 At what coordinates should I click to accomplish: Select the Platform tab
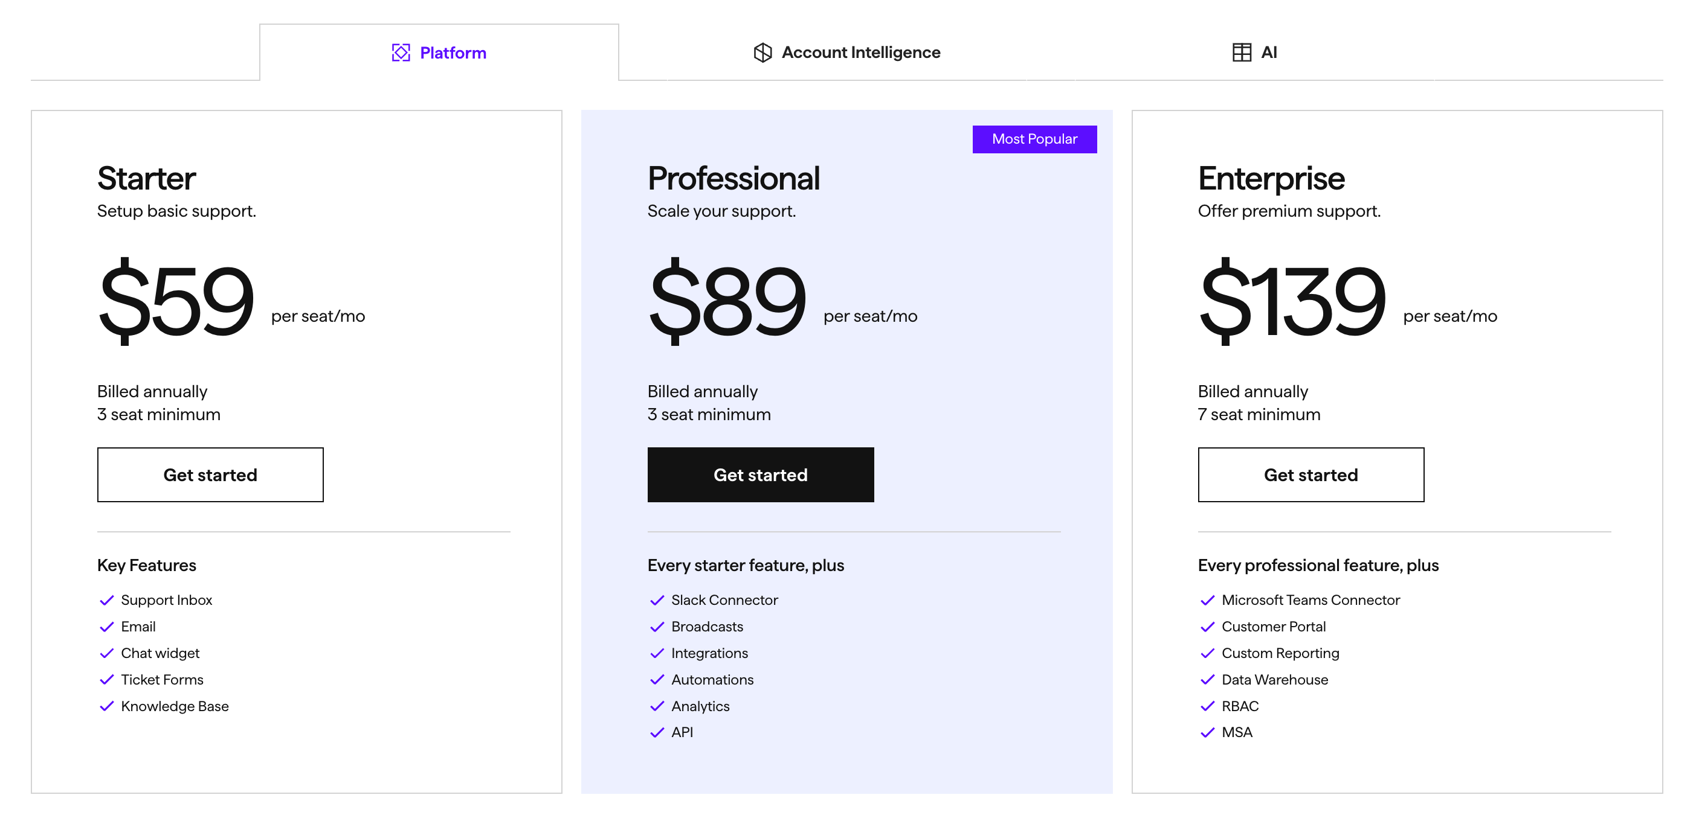(439, 52)
